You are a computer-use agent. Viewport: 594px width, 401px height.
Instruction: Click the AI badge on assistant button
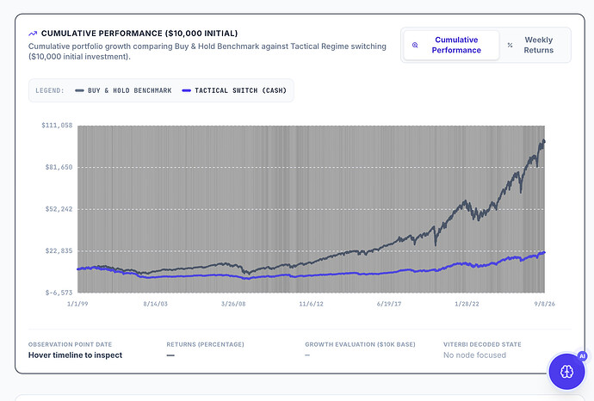point(582,355)
